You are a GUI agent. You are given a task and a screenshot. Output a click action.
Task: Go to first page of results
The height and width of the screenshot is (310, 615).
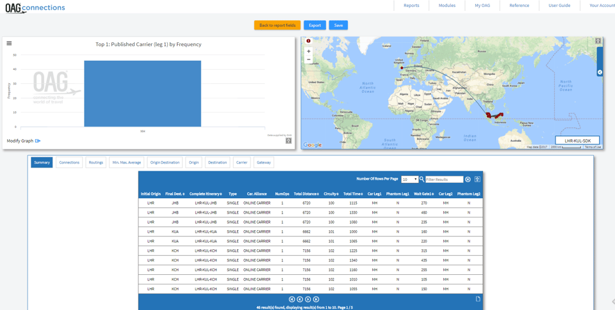pos(292,299)
